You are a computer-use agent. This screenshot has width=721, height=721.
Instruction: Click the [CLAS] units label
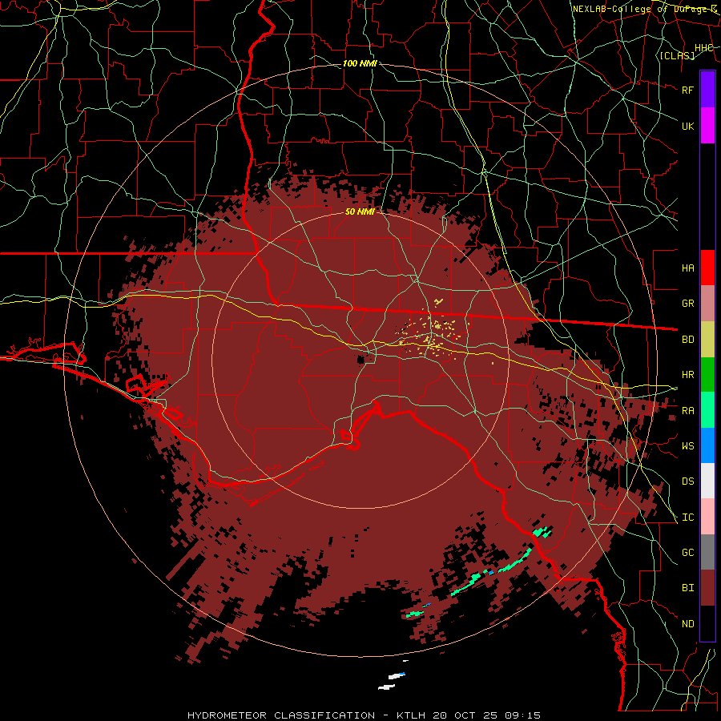(x=677, y=56)
